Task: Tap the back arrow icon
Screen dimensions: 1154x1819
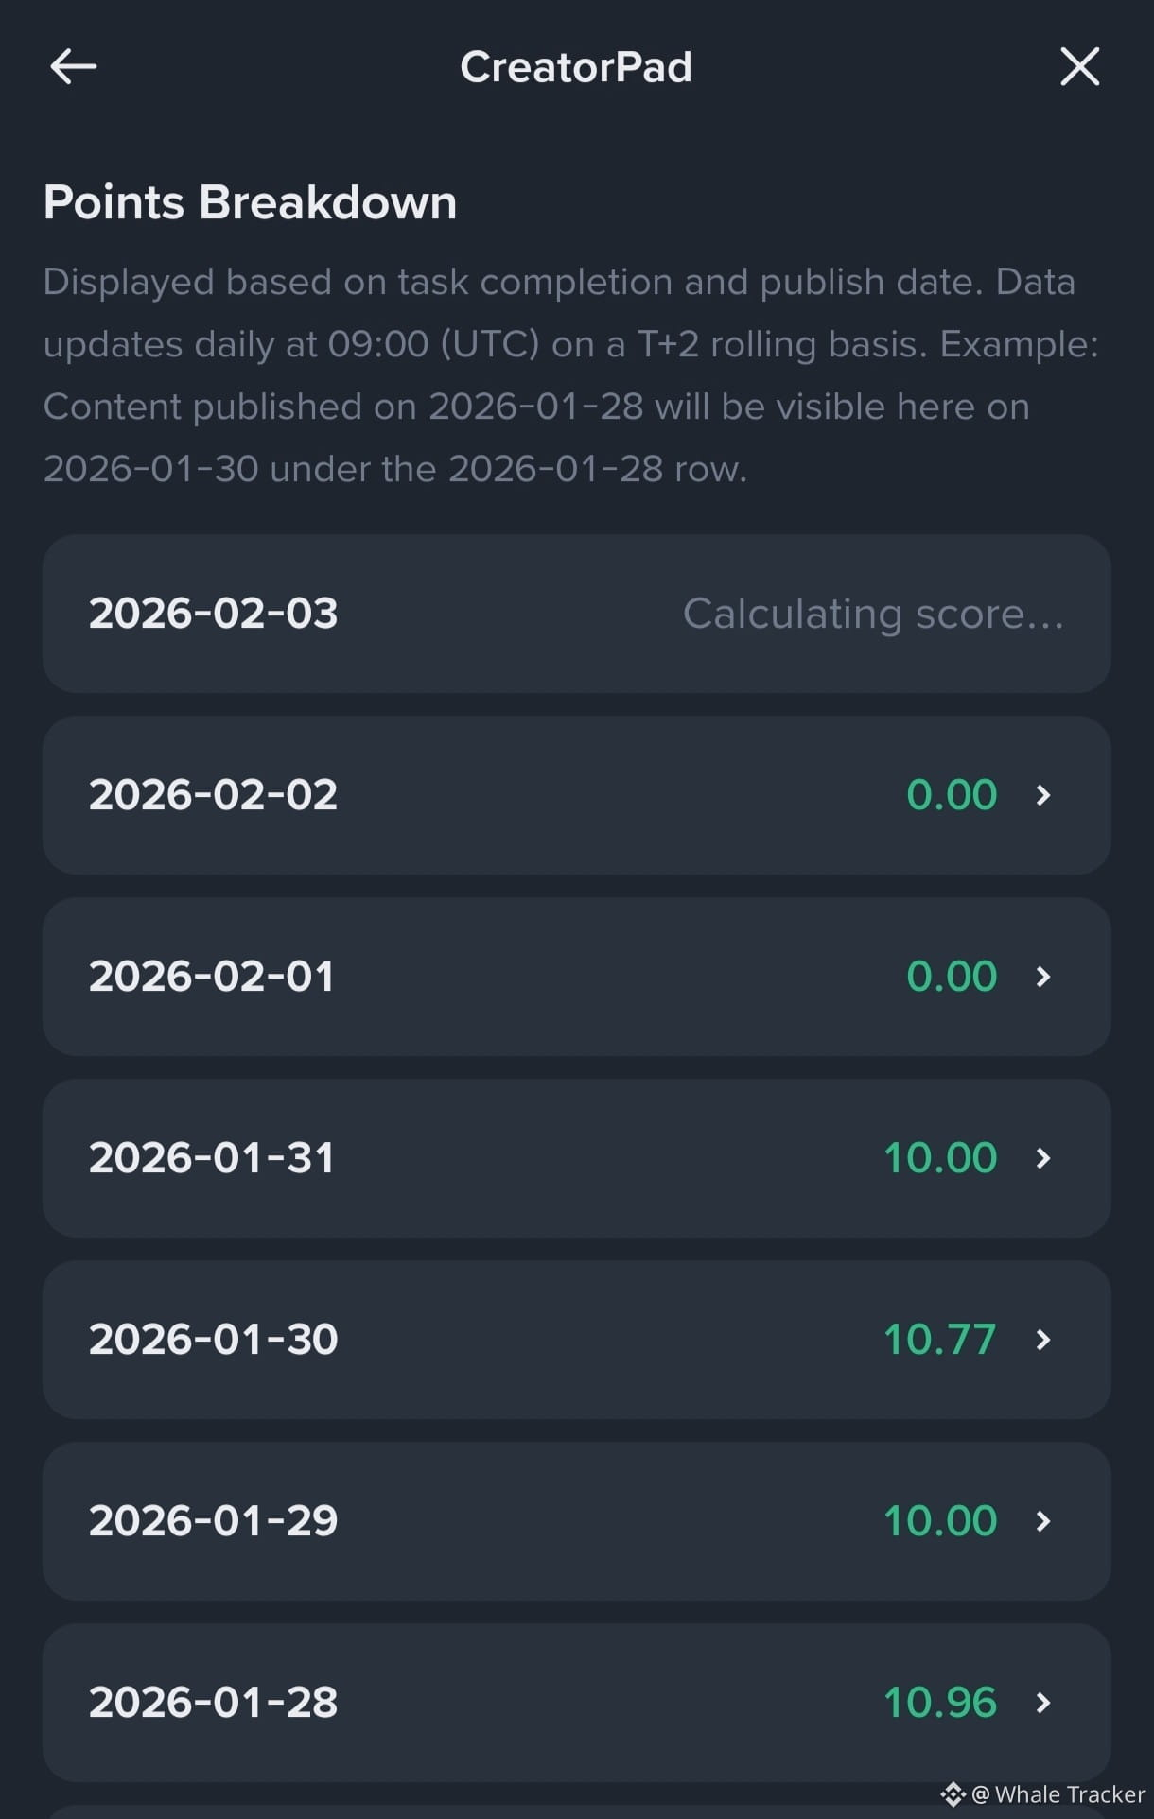Action: coord(74,67)
